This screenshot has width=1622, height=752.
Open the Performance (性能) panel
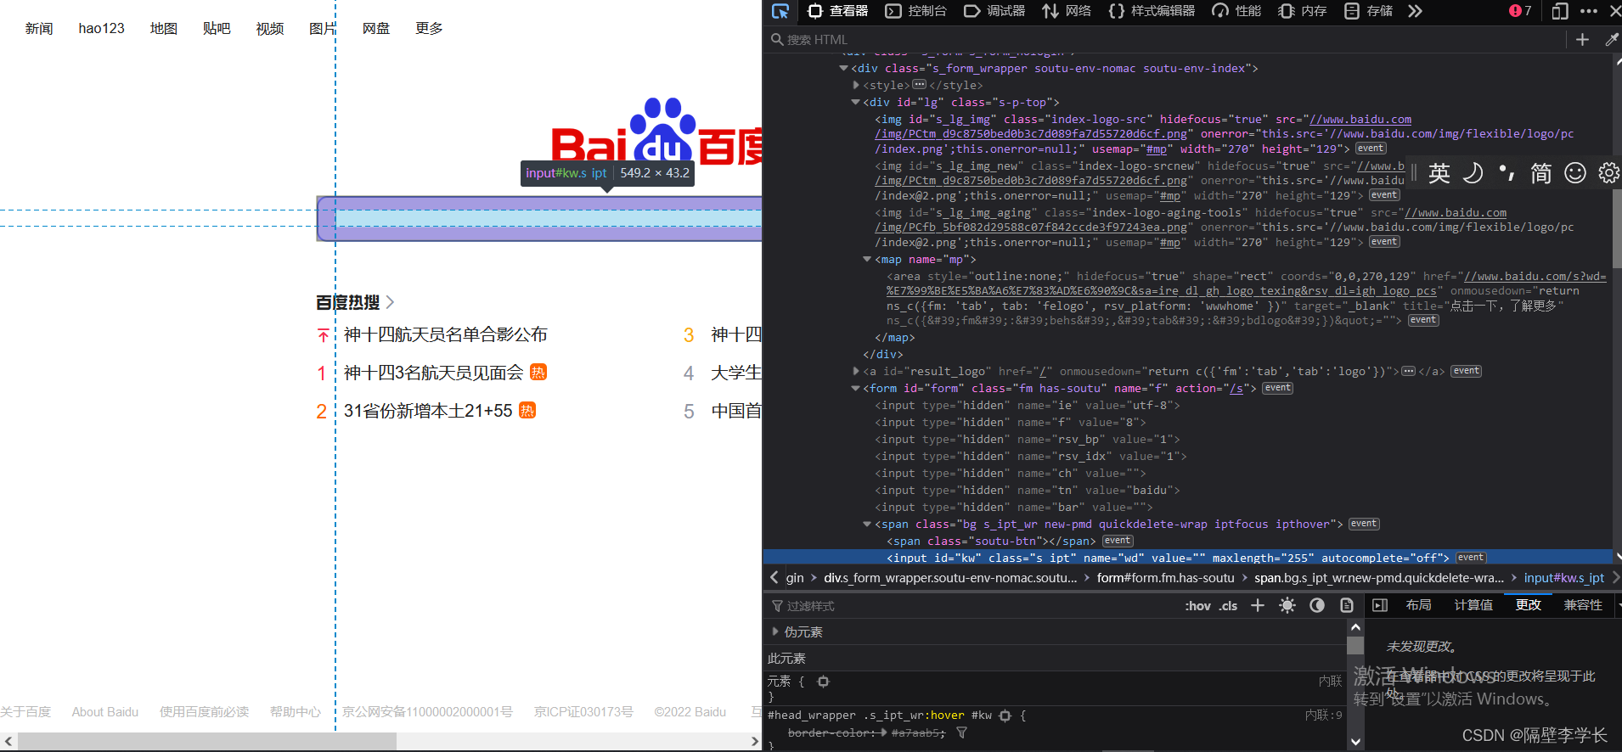click(1236, 11)
